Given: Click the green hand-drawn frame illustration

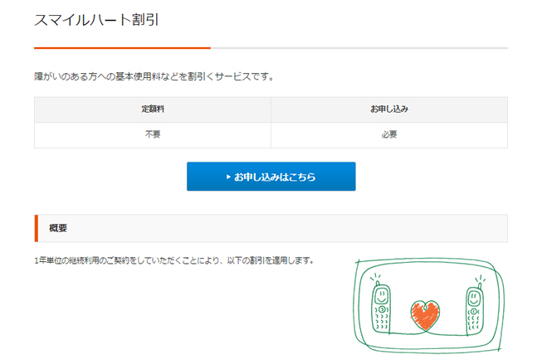Looking at the screenshot, I should point(429,306).
